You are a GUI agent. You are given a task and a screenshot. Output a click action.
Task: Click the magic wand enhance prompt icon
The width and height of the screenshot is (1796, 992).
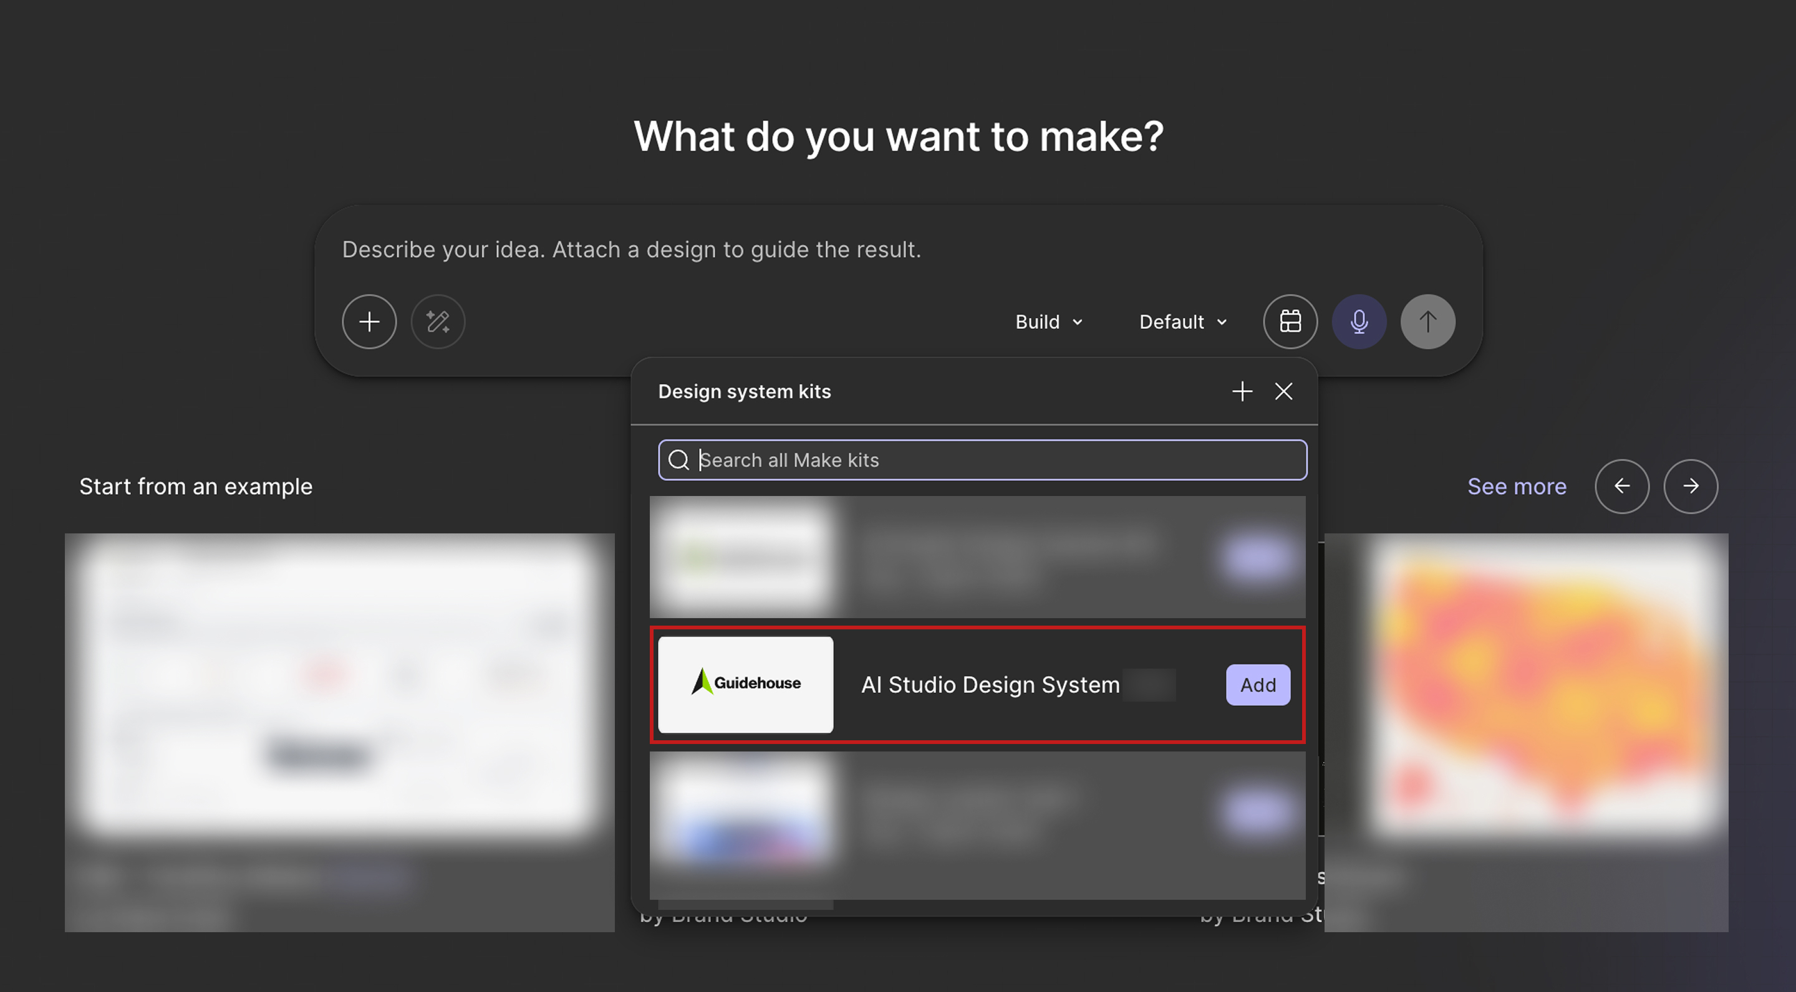pyautogui.click(x=438, y=321)
